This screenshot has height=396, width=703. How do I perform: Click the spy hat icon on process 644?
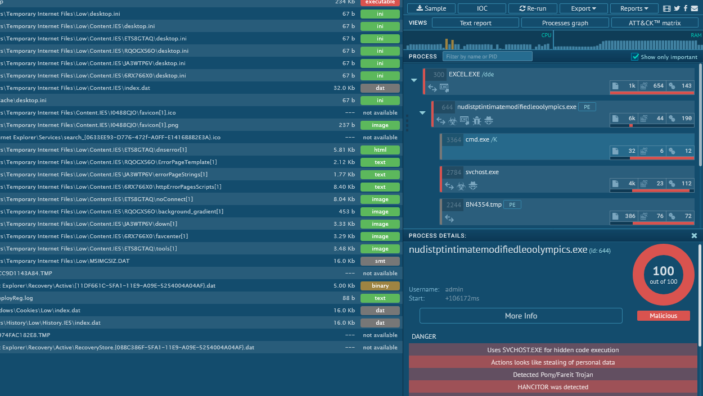pos(489,120)
